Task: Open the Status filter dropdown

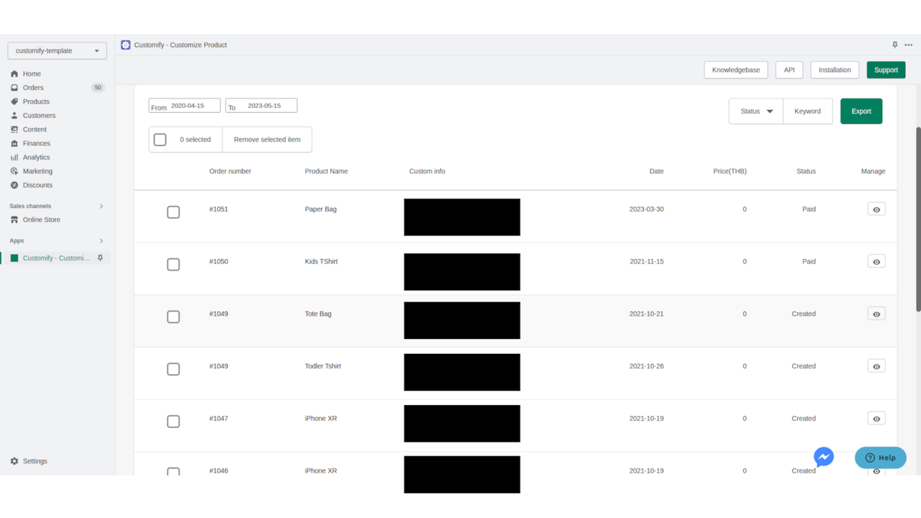Action: [756, 111]
